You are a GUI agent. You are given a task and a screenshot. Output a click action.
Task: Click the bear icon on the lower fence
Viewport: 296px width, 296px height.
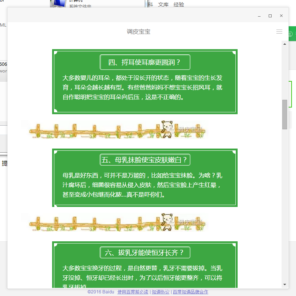[x=167, y=221]
